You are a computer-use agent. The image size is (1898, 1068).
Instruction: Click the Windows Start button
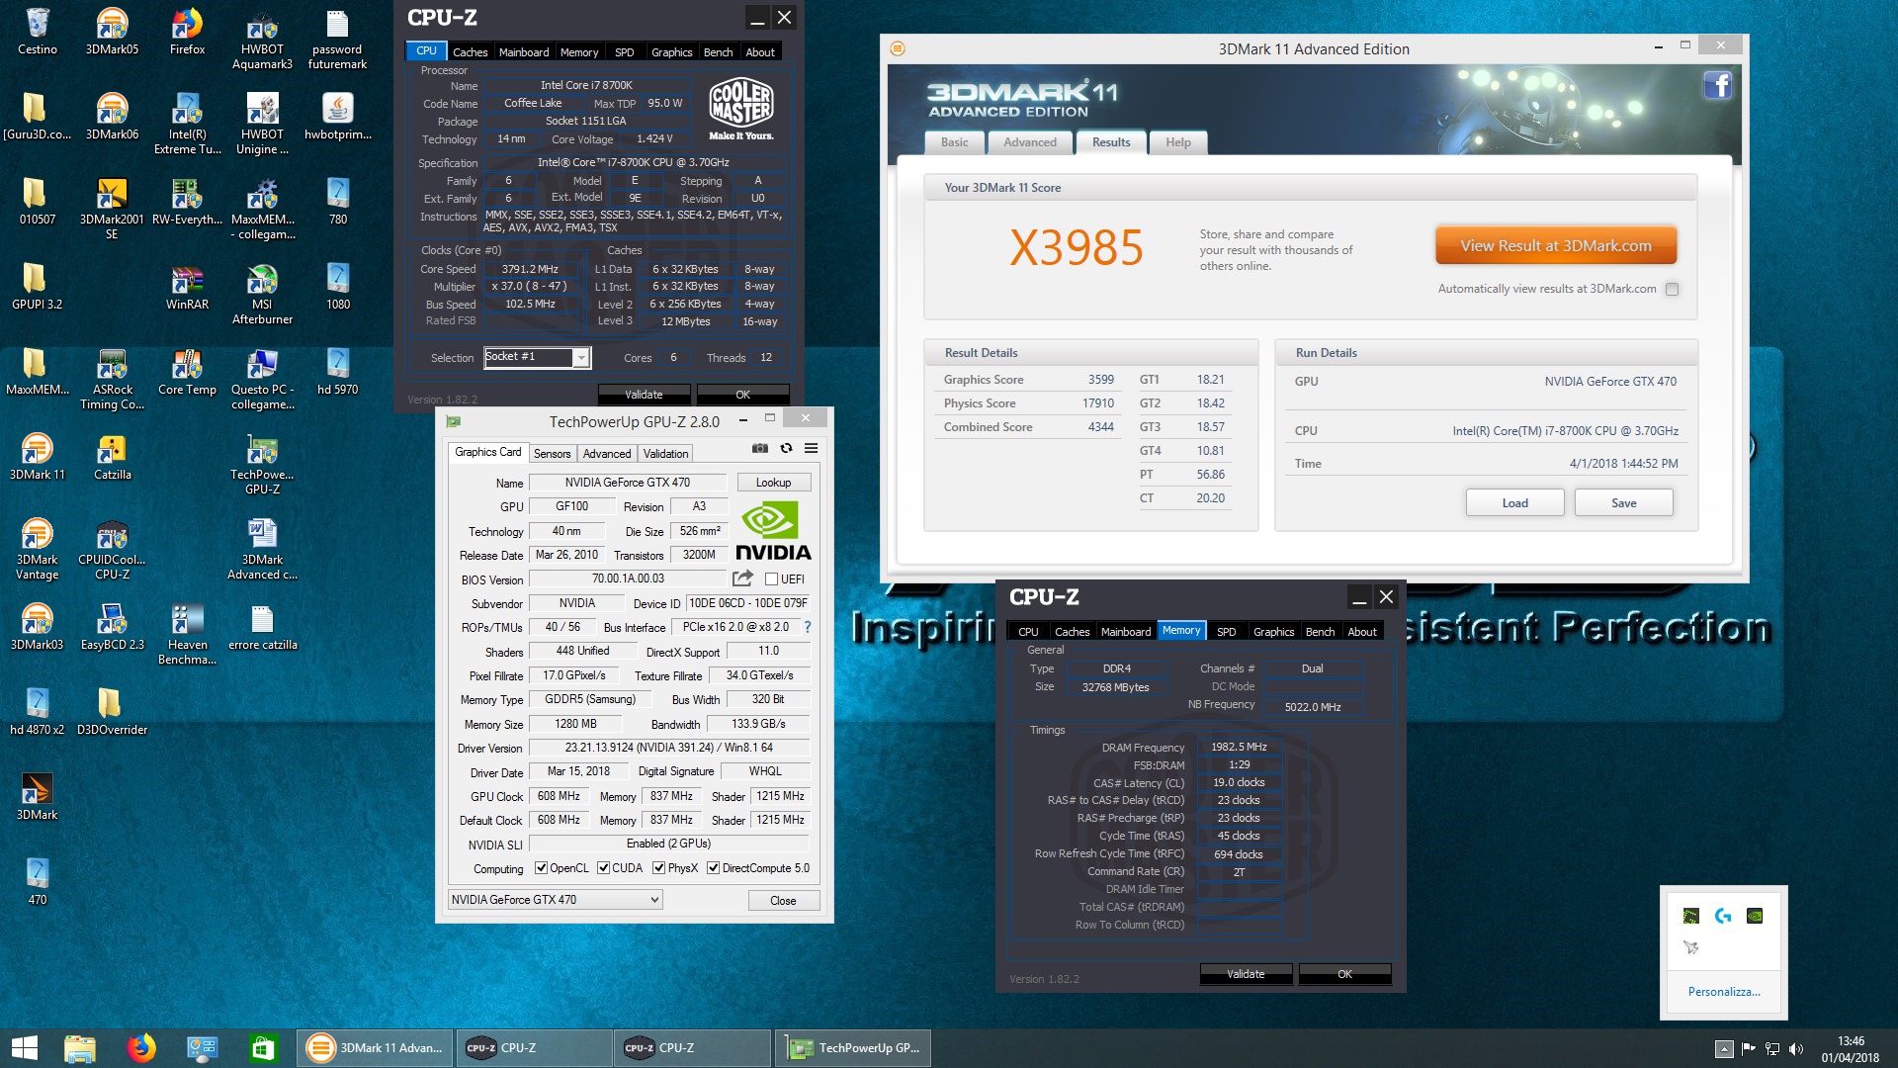pyautogui.click(x=24, y=1048)
